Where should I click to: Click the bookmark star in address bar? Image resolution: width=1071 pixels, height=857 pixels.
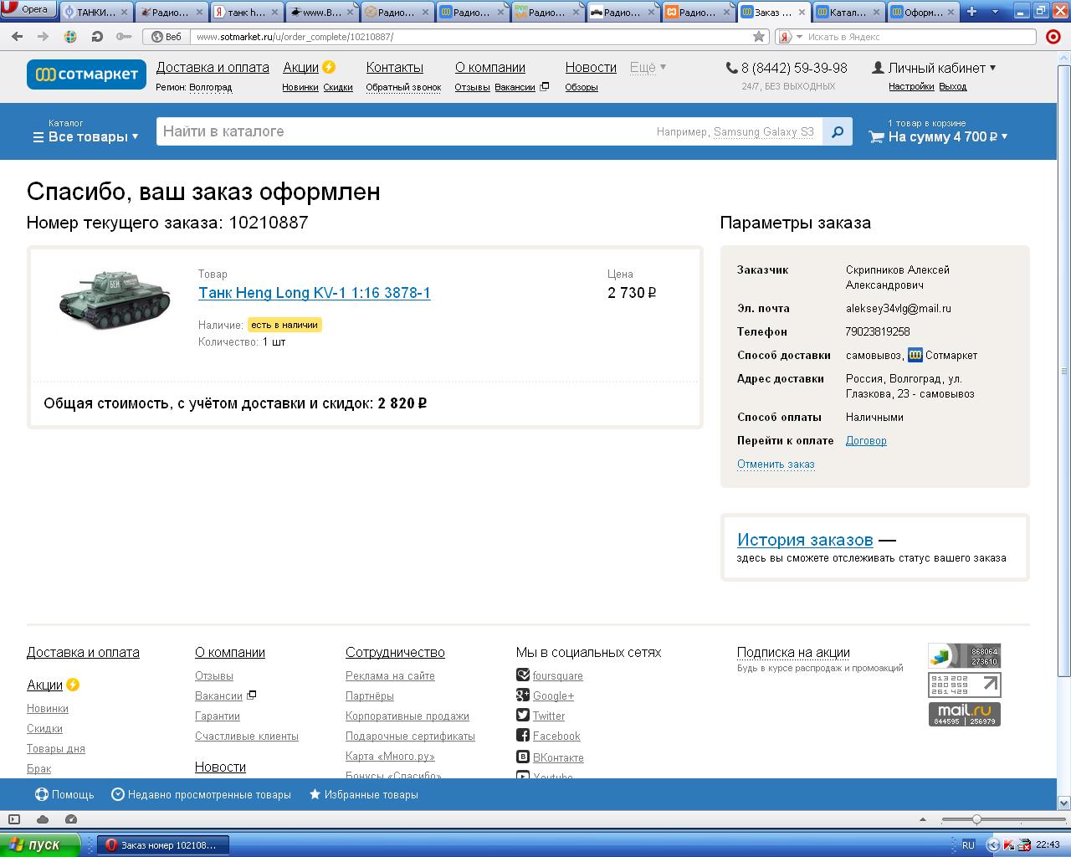[x=759, y=37]
